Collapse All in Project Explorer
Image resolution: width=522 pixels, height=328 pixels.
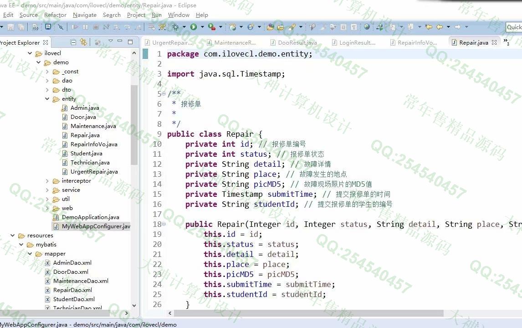point(73,42)
